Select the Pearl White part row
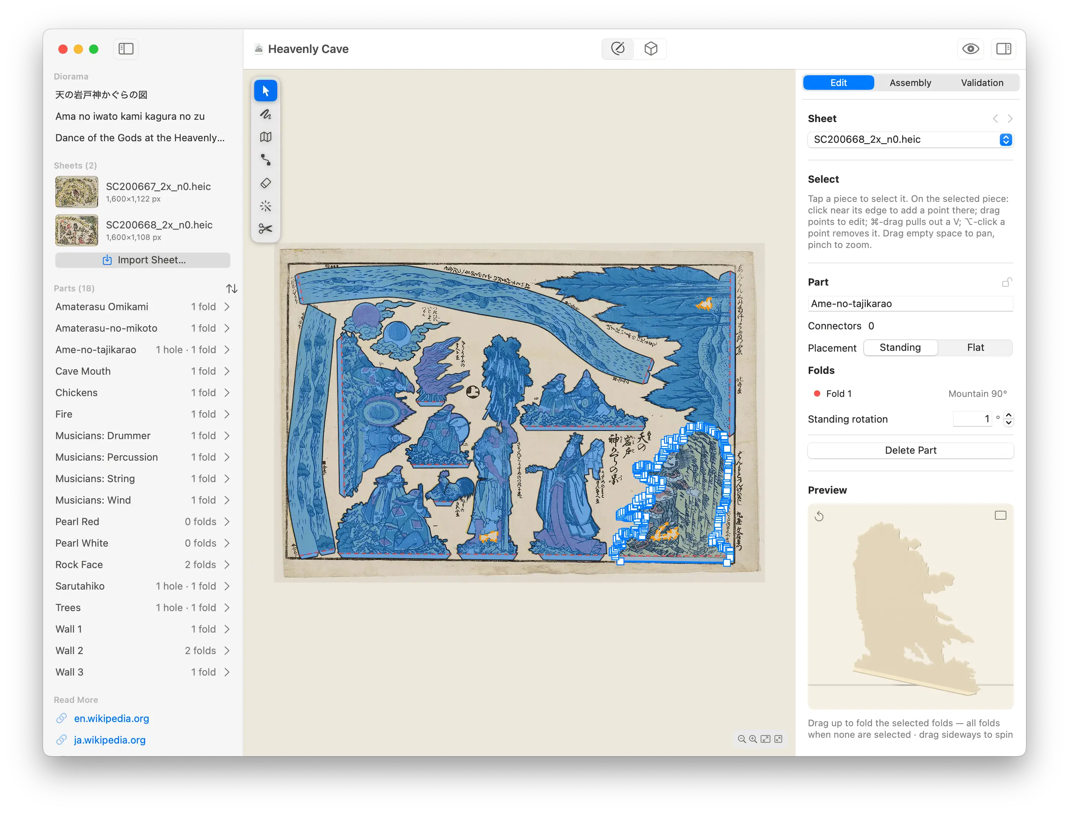This screenshot has height=813, width=1069. click(143, 543)
